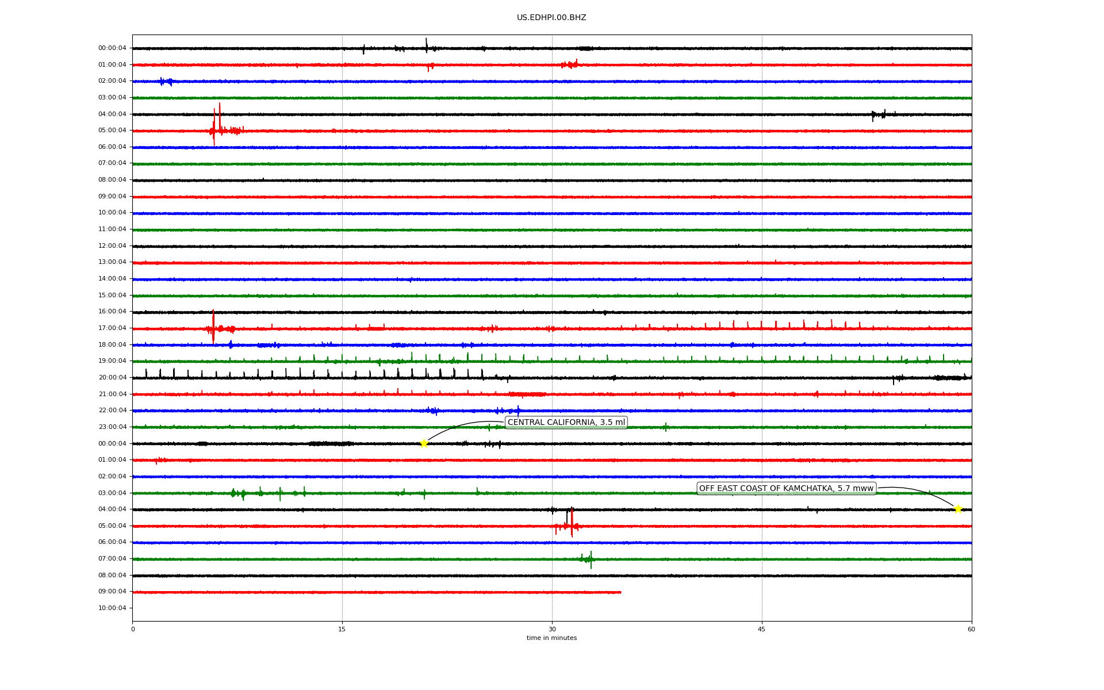1104x690 pixels.
Task: Click the 45 tick on the time axis
Action: 762,629
